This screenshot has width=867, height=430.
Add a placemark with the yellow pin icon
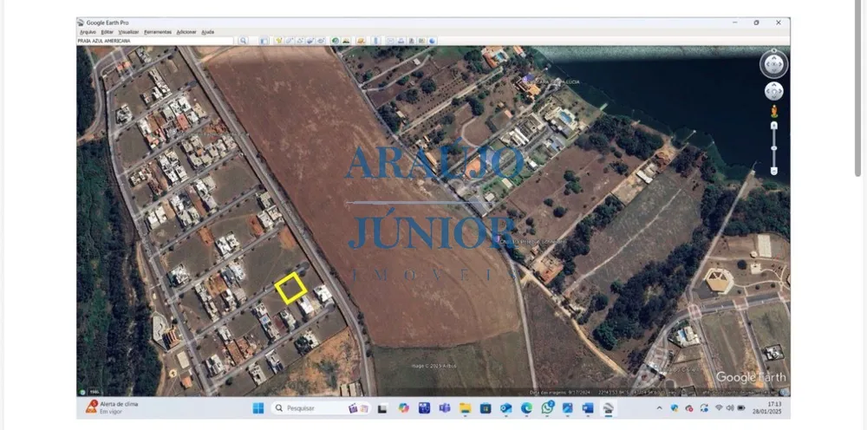click(279, 41)
